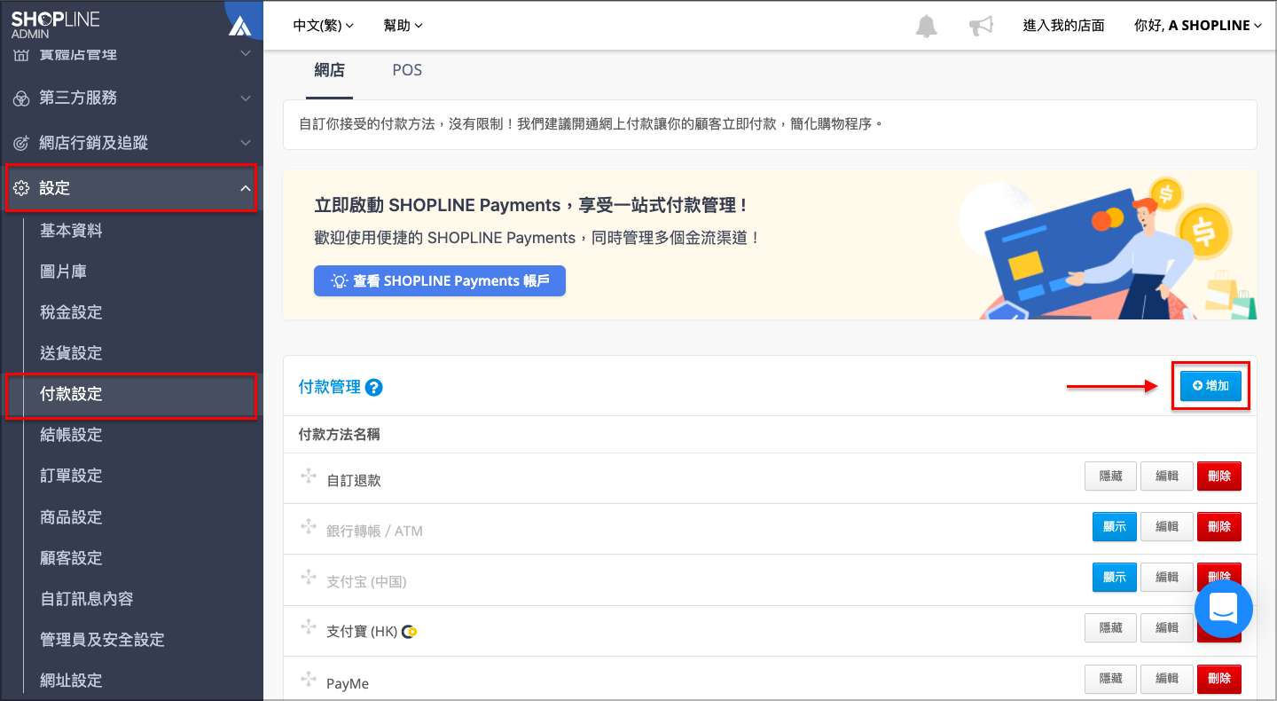
Task: Open 結帳設定 in the settings menu
Action: pos(71,435)
